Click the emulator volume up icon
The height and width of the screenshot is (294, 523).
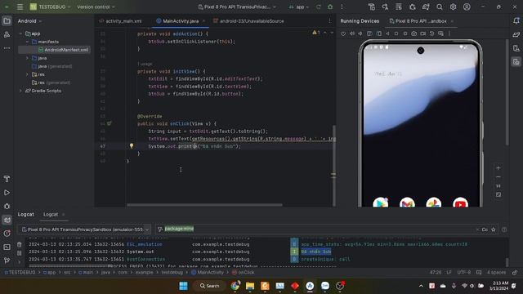pos(352,33)
